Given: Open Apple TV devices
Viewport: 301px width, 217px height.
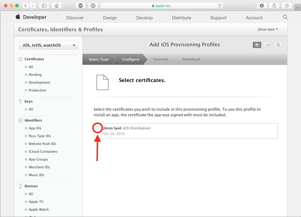Looking at the screenshot, I should (x=36, y=202).
